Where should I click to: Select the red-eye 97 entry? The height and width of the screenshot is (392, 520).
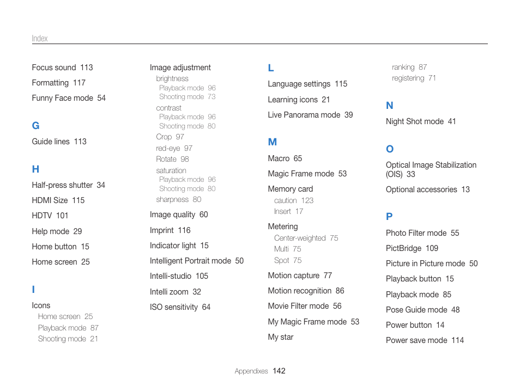click(174, 149)
